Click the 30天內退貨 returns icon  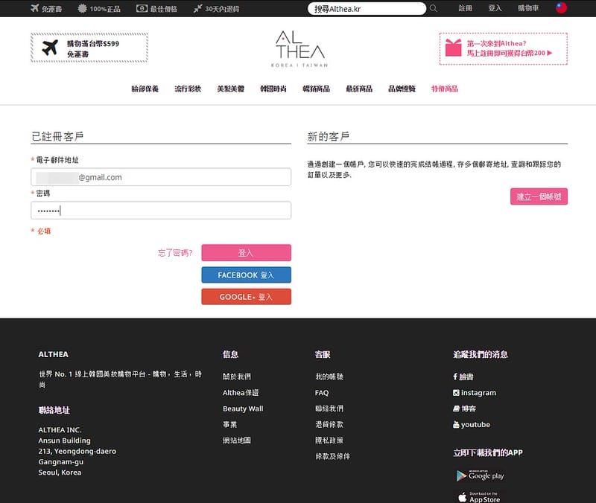coord(197,8)
